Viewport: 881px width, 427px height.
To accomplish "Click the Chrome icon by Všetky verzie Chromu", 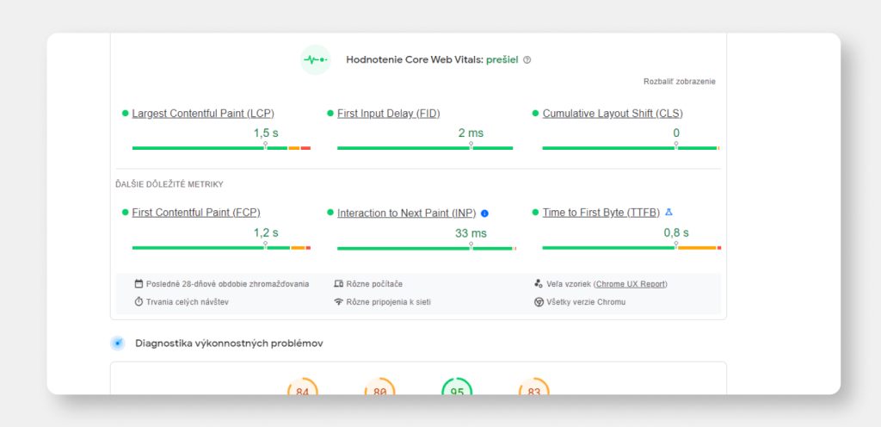I will 539,302.
